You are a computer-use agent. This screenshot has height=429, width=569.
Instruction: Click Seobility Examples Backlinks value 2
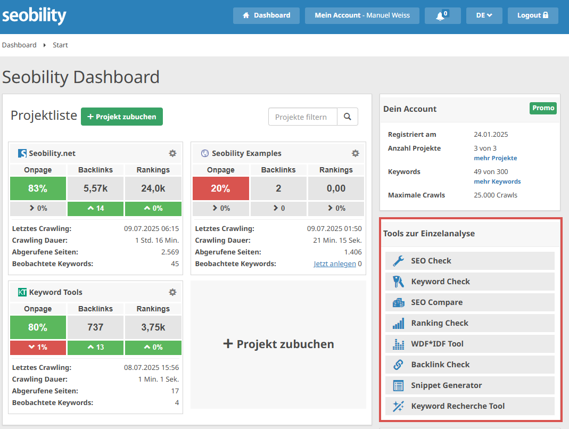pos(278,188)
